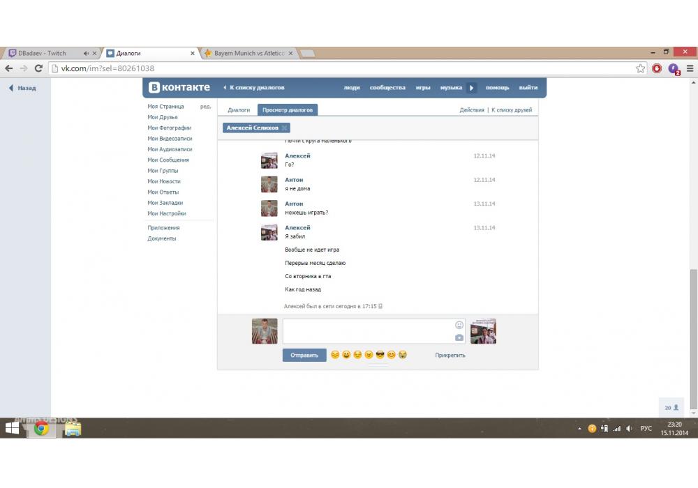Select Просмотр диалогов tab
698x488 pixels.
[x=288, y=109]
